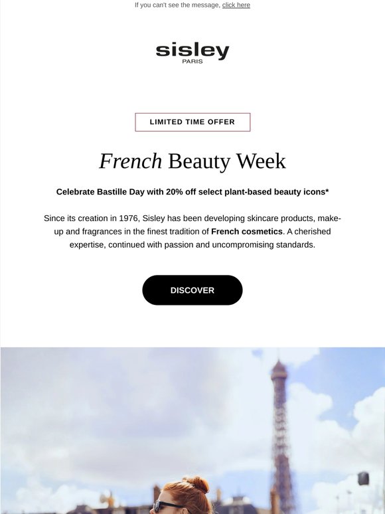Click the French Beauty Week headline
The width and height of the screenshot is (385, 514).
(x=193, y=161)
